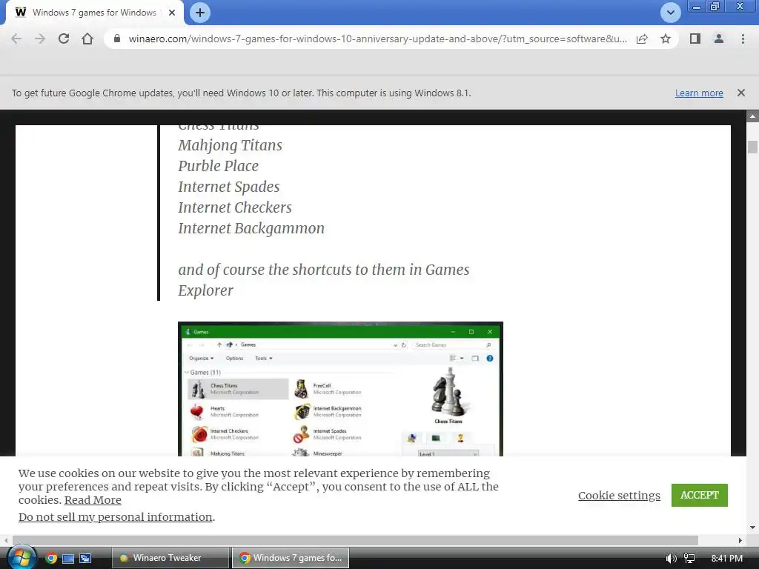Viewport: 759px width, 569px height.
Task: Click the 8:41 PM taskbar clock
Action: [726, 558]
